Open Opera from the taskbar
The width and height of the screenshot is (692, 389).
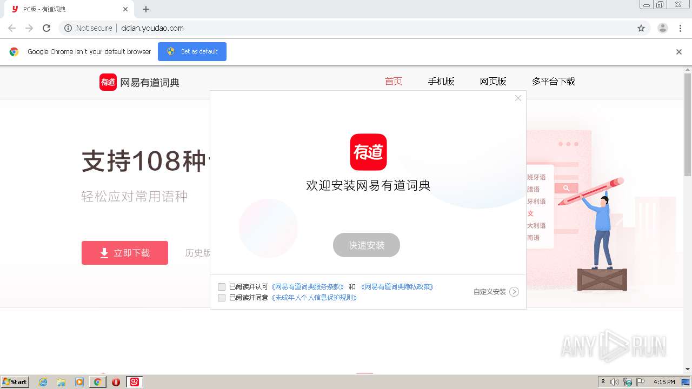116,382
